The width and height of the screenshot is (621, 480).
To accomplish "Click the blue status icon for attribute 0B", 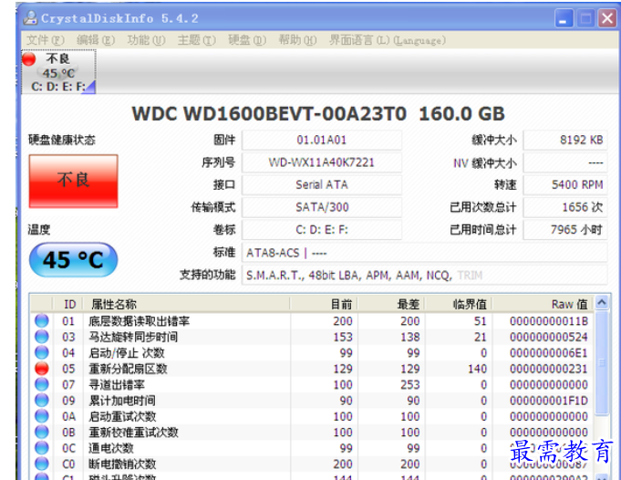I will pyautogui.click(x=42, y=432).
